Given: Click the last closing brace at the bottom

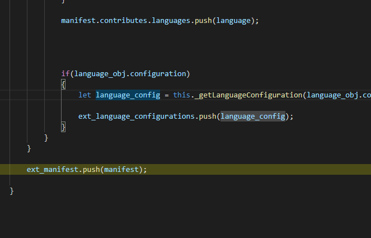Looking at the screenshot, I should [12, 191].
